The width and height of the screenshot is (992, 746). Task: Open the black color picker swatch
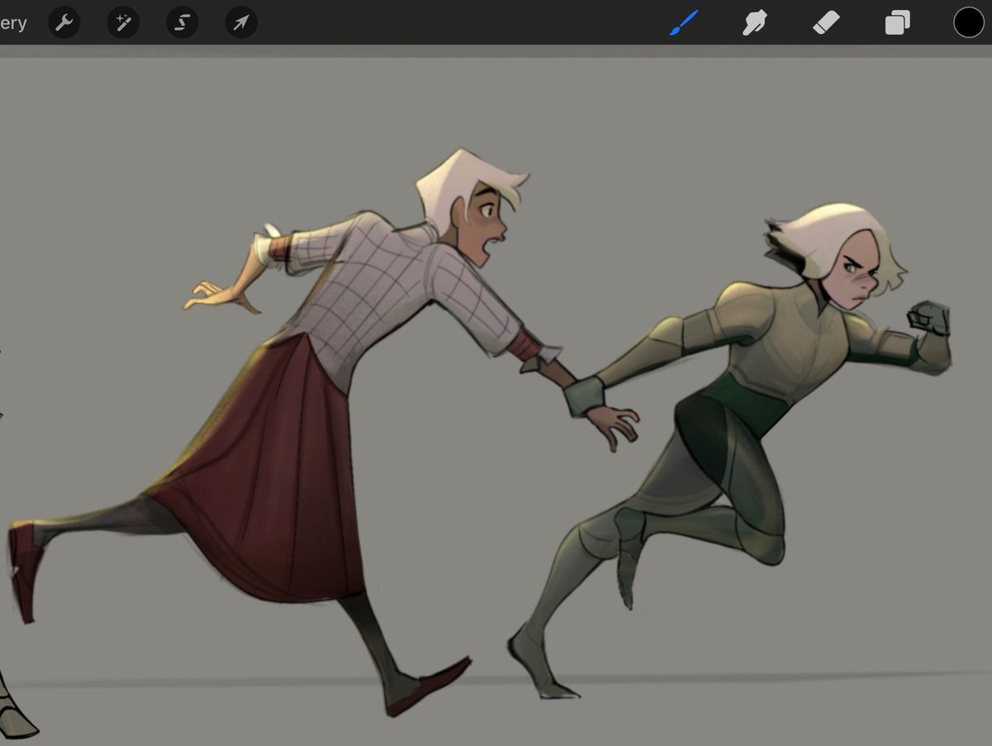(968, 22)
